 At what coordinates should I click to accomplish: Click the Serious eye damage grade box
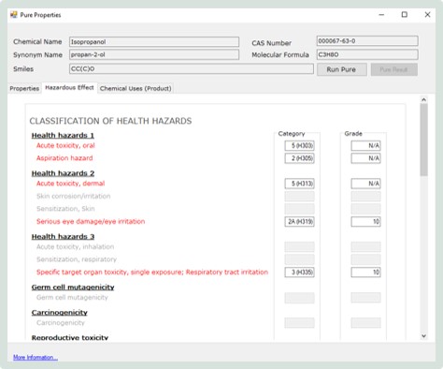coord(365,222)
